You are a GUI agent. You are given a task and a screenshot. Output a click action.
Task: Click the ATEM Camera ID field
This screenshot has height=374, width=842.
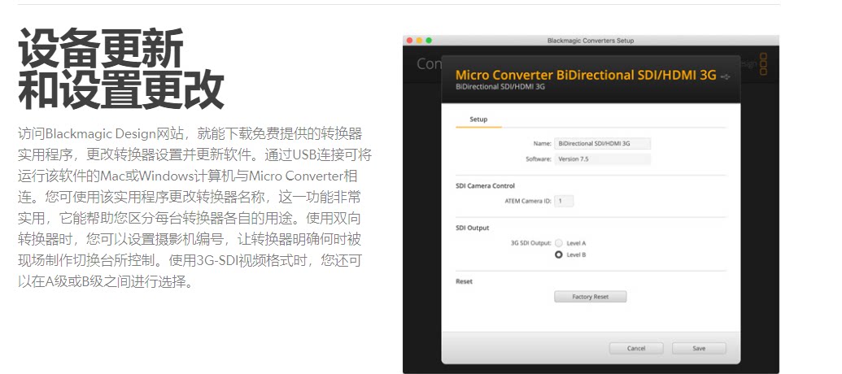[x=564, y=201]
